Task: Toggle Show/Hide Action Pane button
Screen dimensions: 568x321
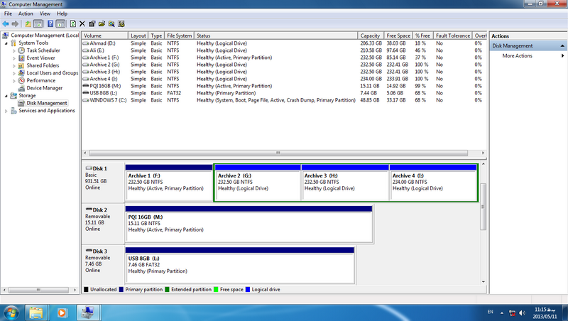Action: (60, 24)
